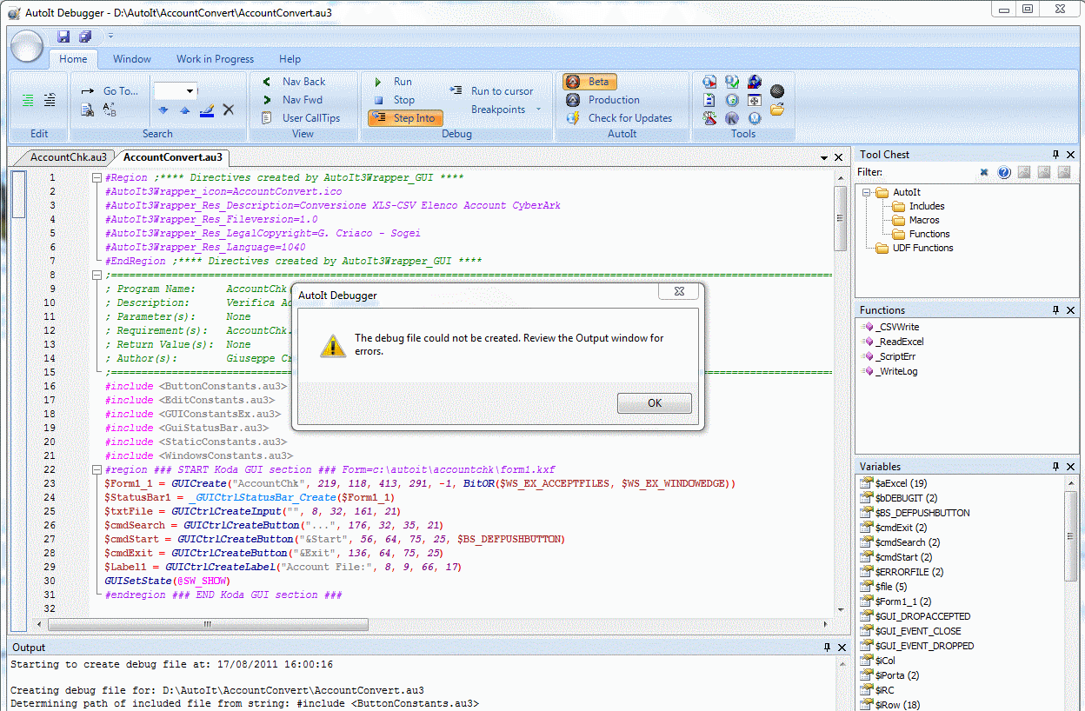
Task: Click the editor horizontal scrollbar thumb
Action: 207,624
